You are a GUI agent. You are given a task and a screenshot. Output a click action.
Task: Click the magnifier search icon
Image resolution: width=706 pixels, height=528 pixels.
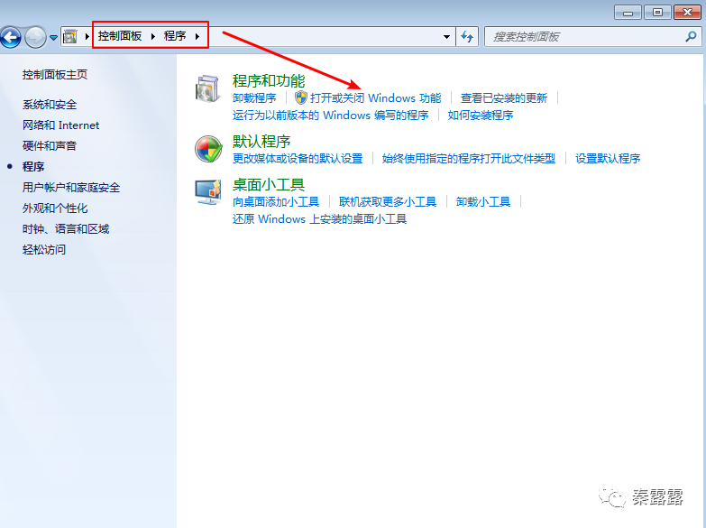pyautogui.click(x=691, y=36)
